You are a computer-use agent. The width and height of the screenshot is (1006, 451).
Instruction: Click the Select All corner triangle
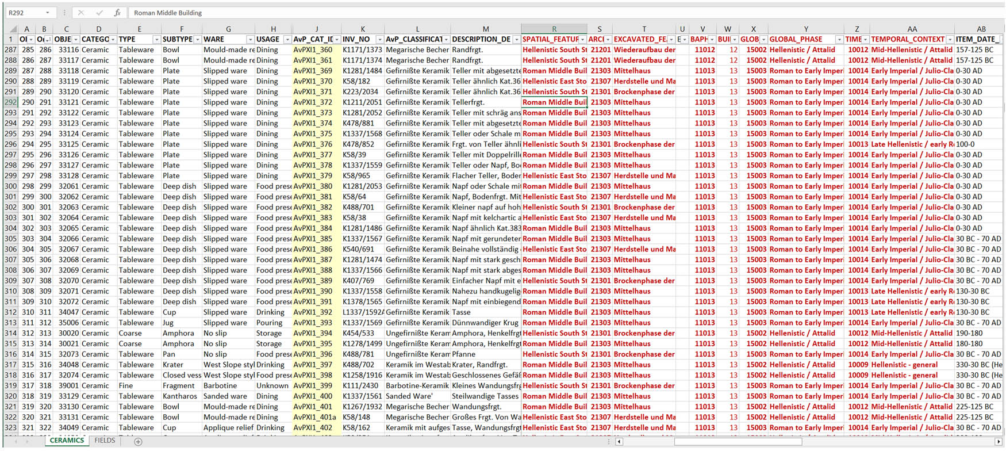(13, 29)
